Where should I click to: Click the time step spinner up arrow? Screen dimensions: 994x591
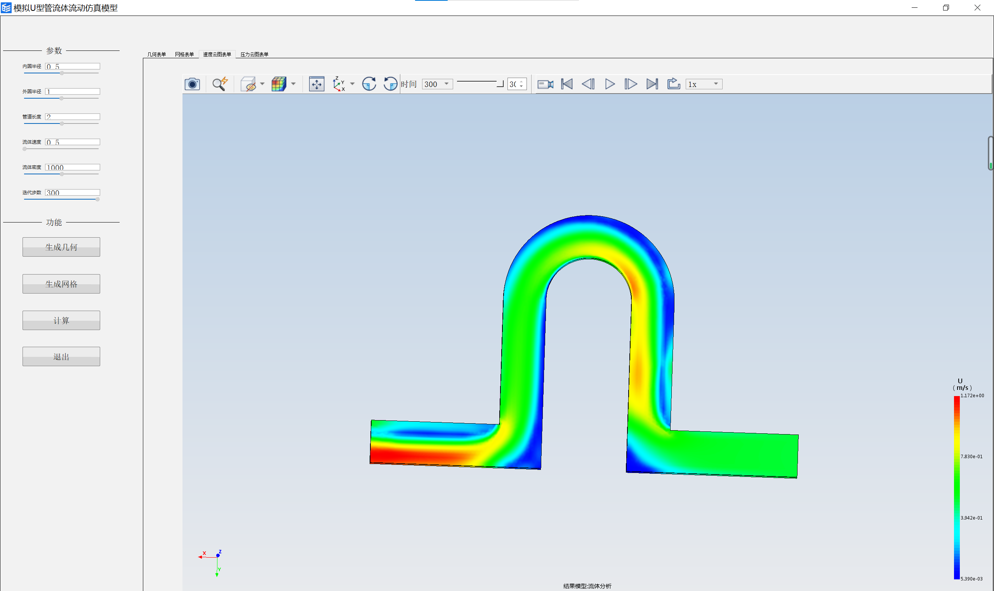click(x=521, y=82)
